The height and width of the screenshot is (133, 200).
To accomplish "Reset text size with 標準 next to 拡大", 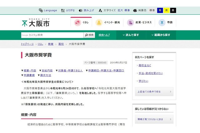I will coord(127,10).
